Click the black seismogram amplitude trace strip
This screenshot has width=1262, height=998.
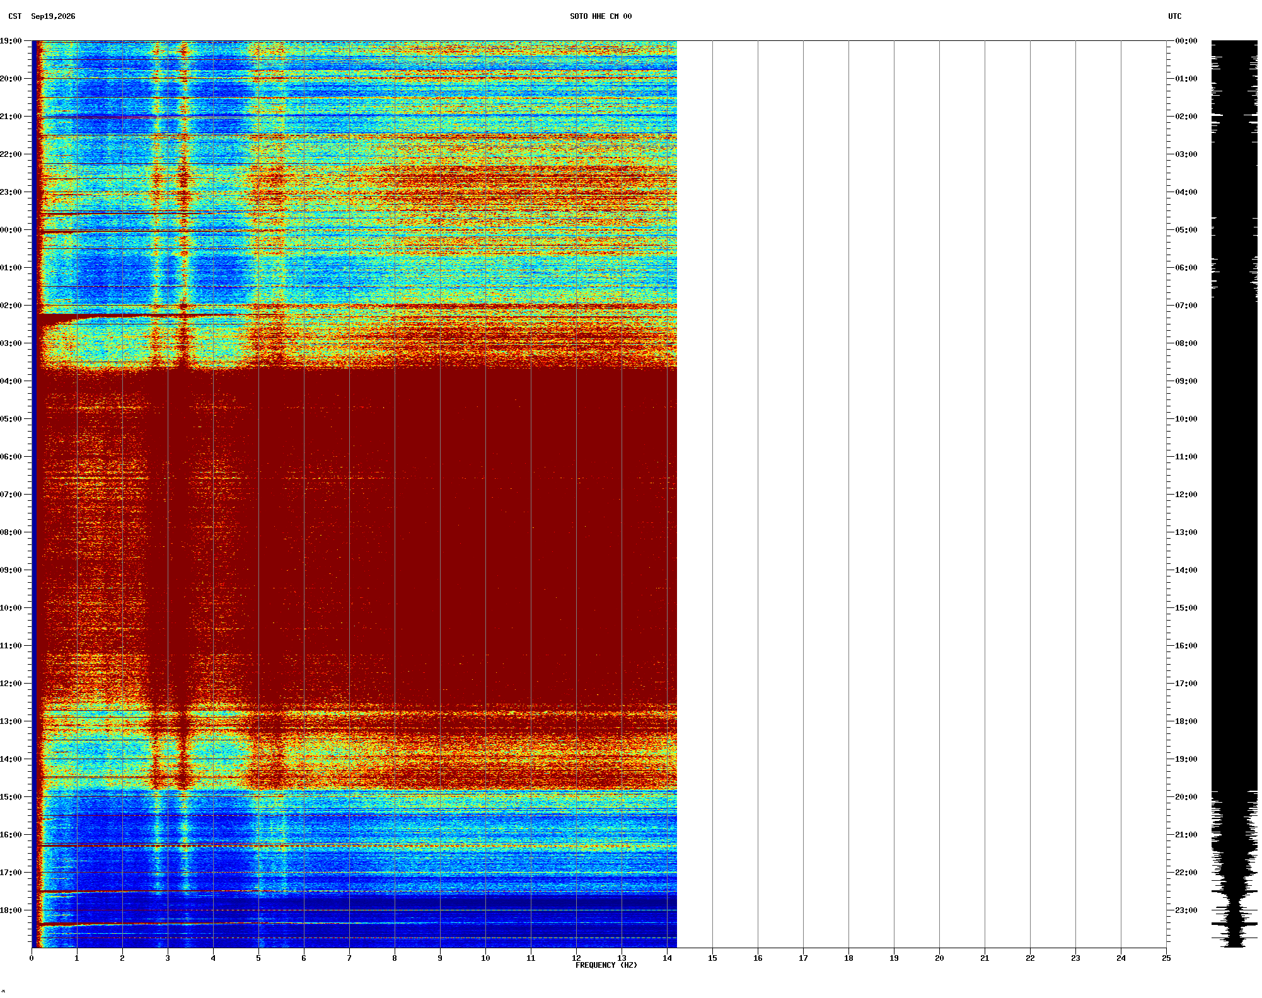pyautogui.click(x=1234, y=494)
